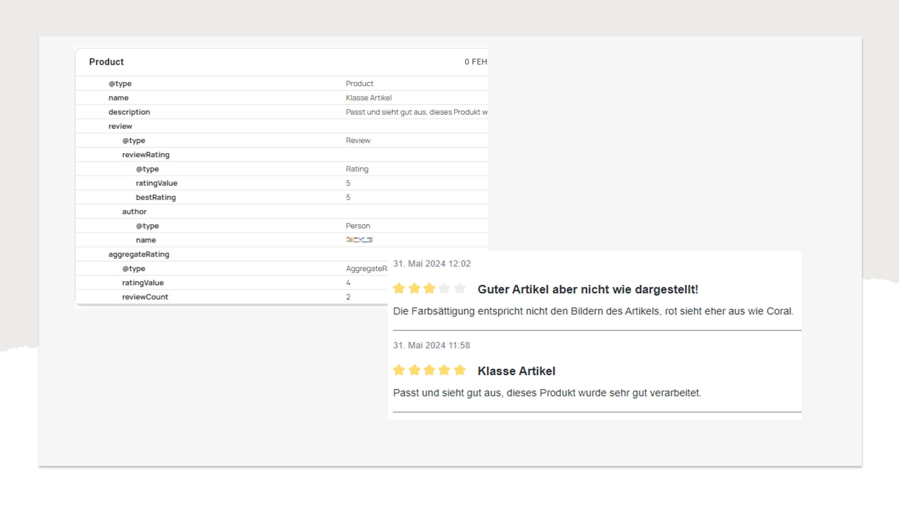Select the 'Rating' type value
The width and height of the screenshot is (899, 505).
[357, 169]
